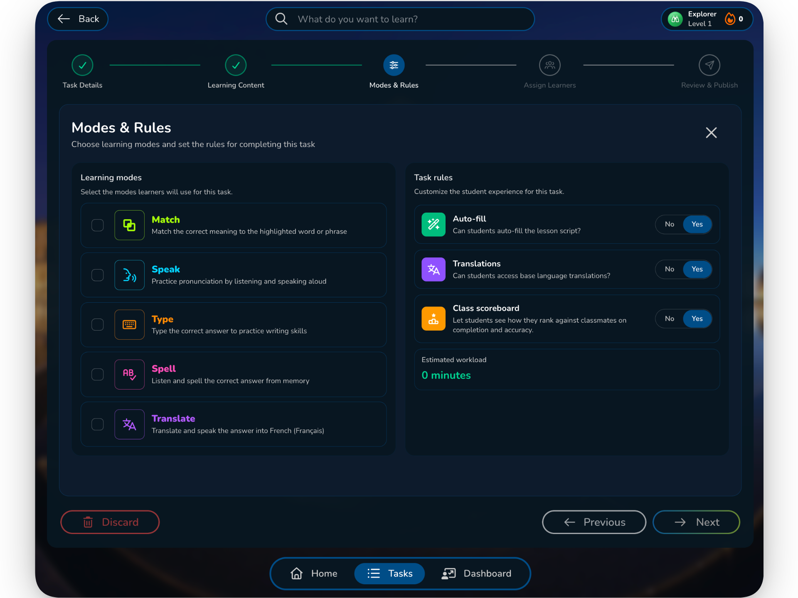Click the Learning Content step label
The height and width of the screenshot is (598, 798).
pyautogui.click(x=236, y=85)
